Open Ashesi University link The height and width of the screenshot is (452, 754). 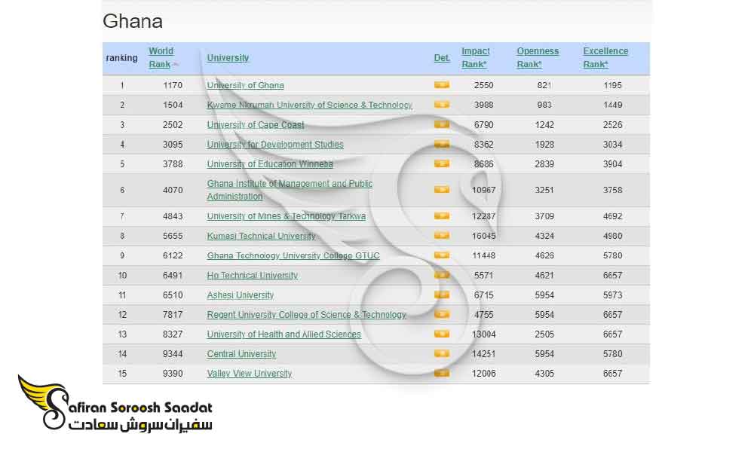tap(240, 295)
